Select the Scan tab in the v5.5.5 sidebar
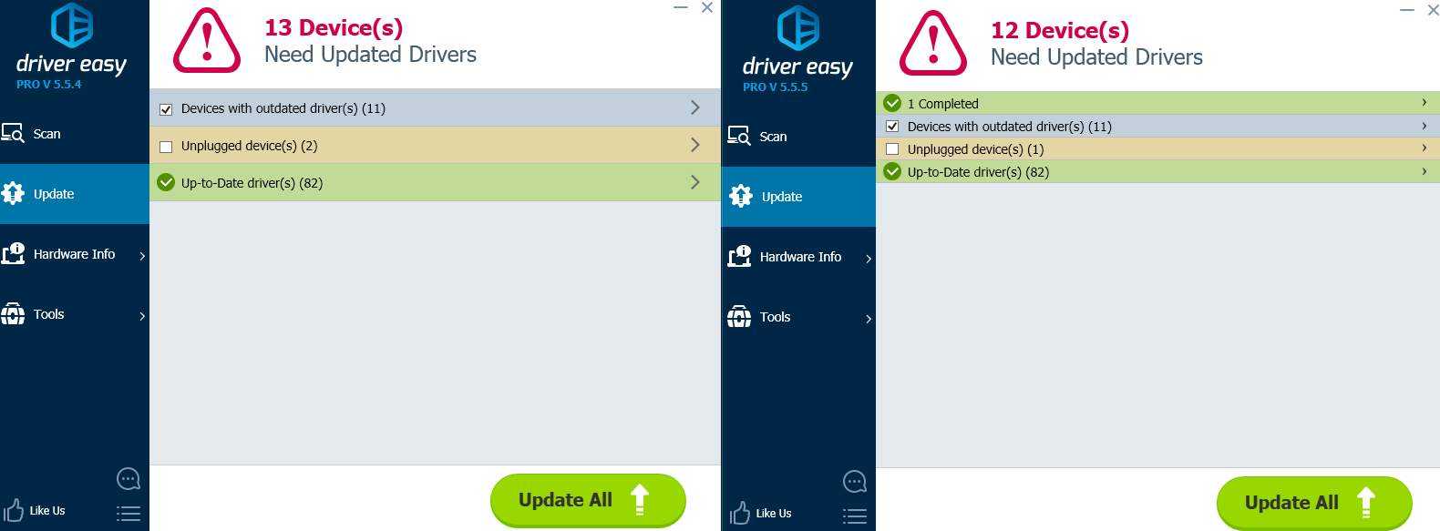1440x531 pixels. (x=798, y=137)
